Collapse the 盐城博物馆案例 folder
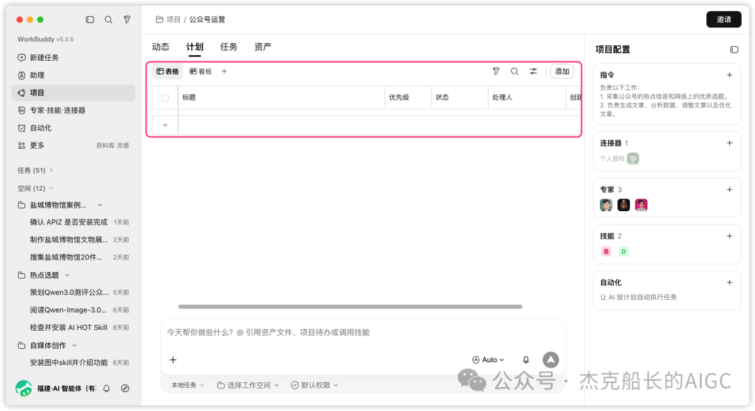 click(x=100, y=205)
